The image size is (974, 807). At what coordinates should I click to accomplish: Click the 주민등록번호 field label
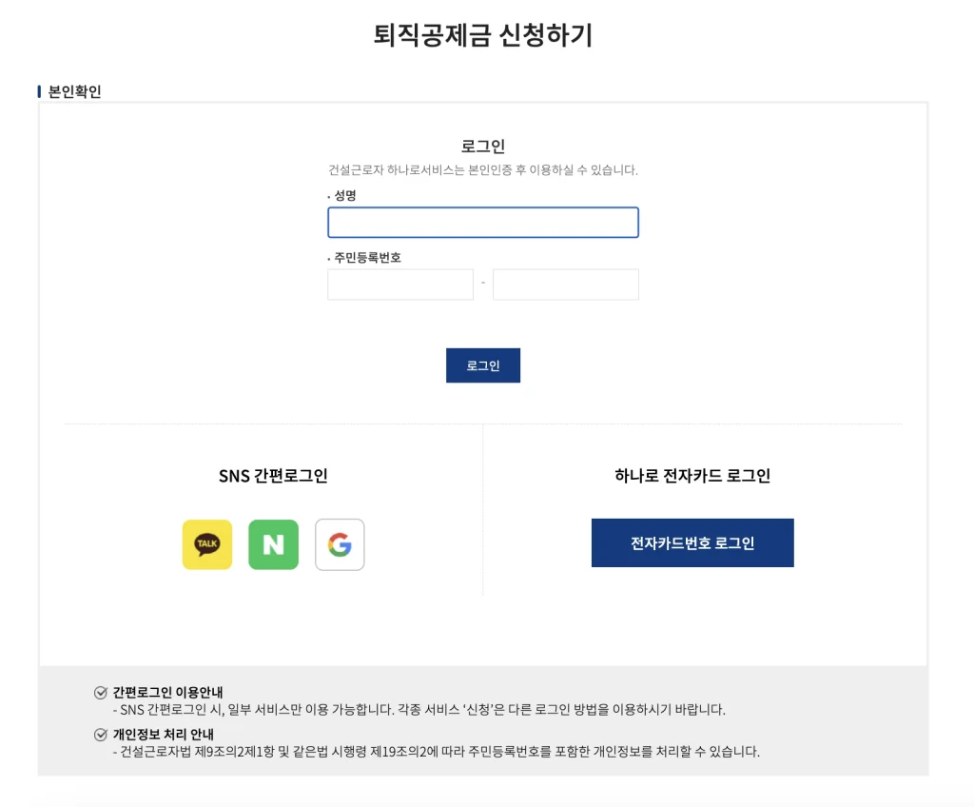click(x=367, y=257)
